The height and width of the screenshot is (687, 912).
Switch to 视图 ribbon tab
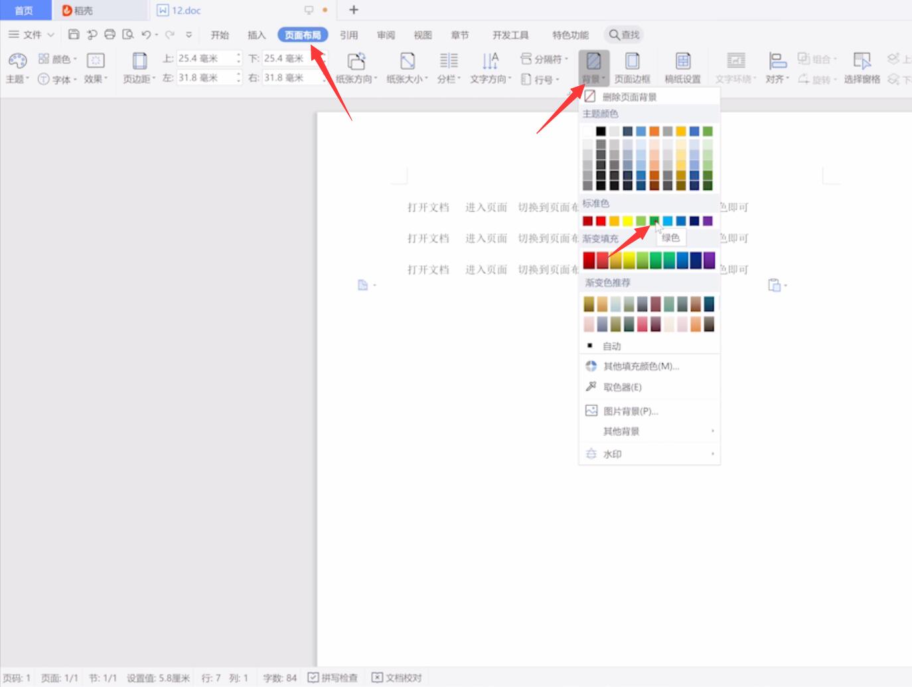coord(423,35)
